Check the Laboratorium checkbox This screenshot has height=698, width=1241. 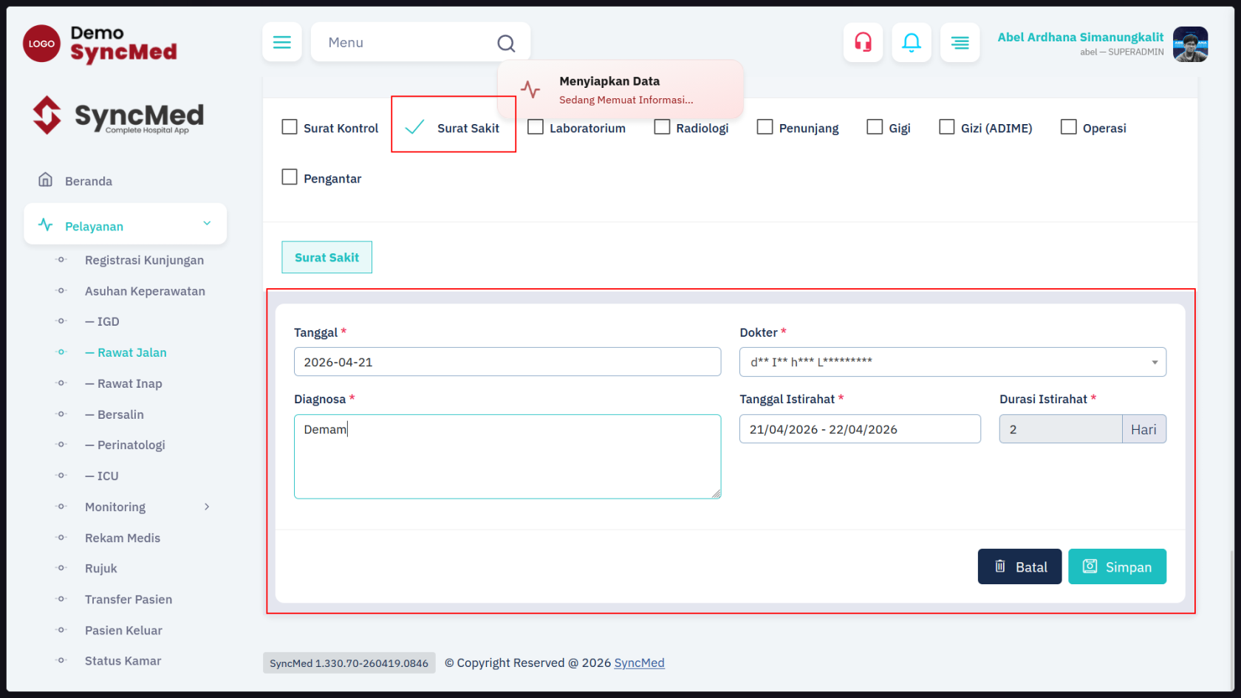pyautogui.click(x=536, y=127)
